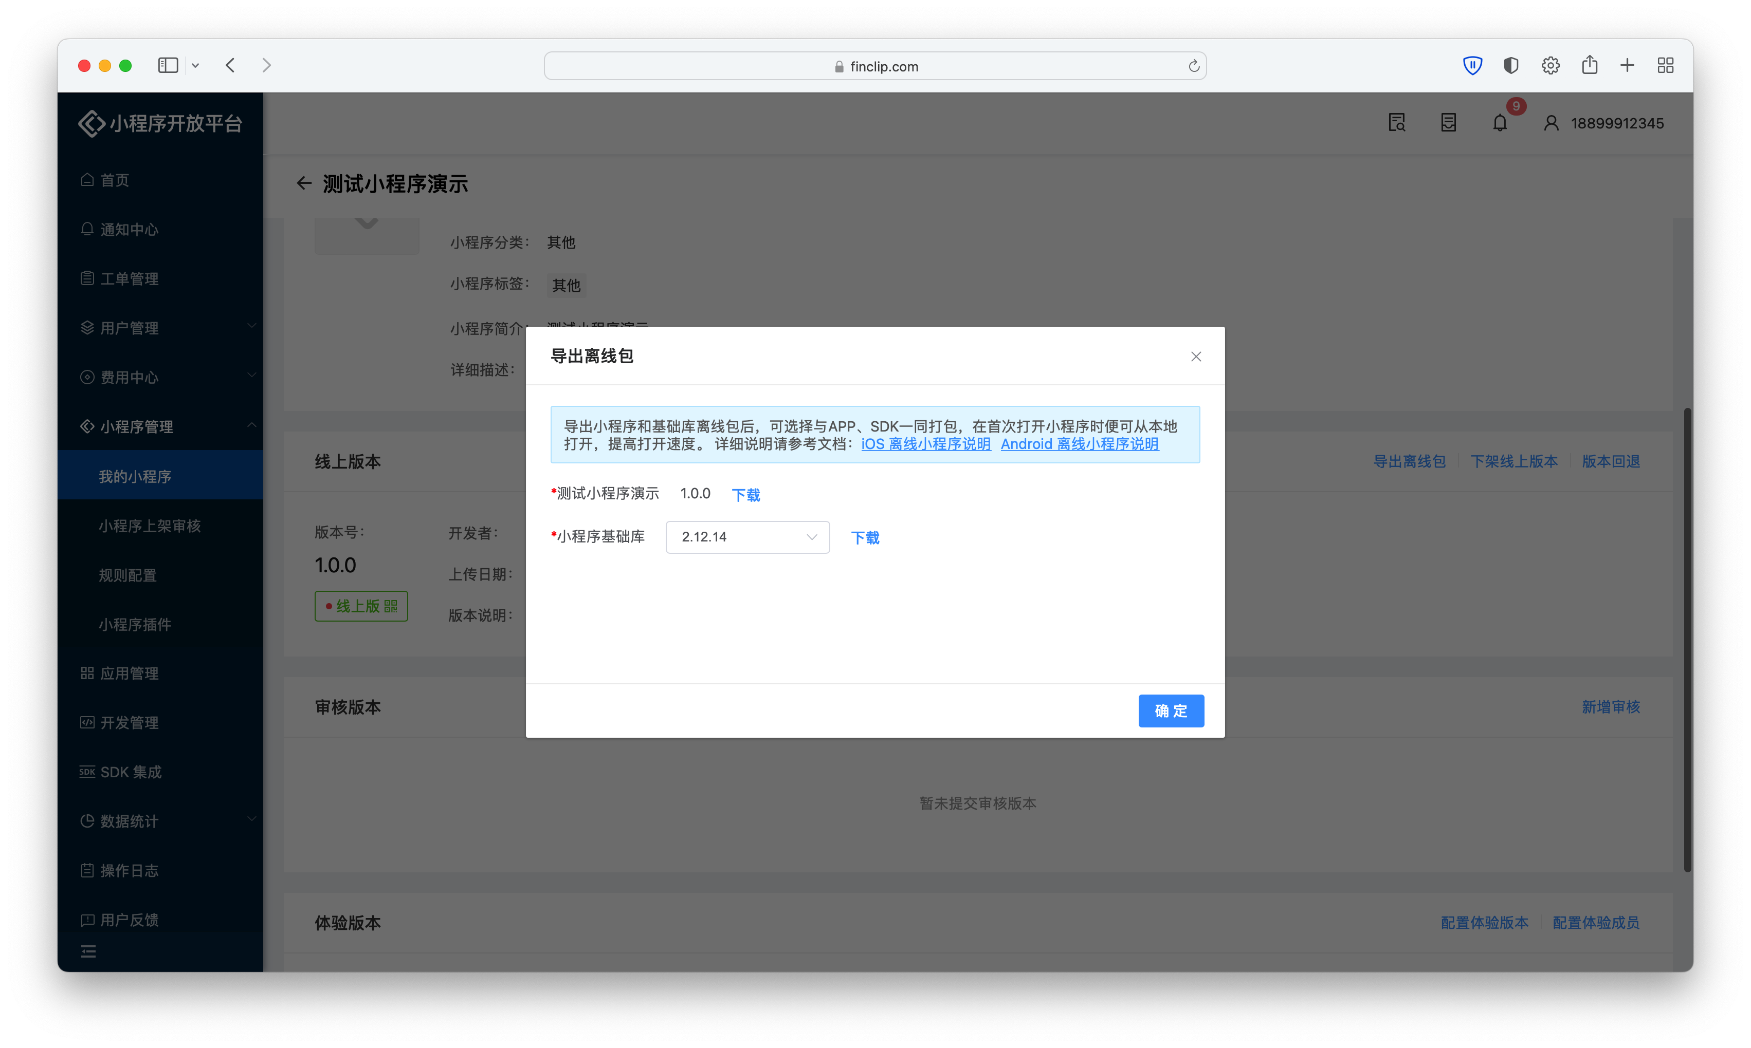Open the Safari tab group dropdown arrow
1751x1048 pixels.
196,66
